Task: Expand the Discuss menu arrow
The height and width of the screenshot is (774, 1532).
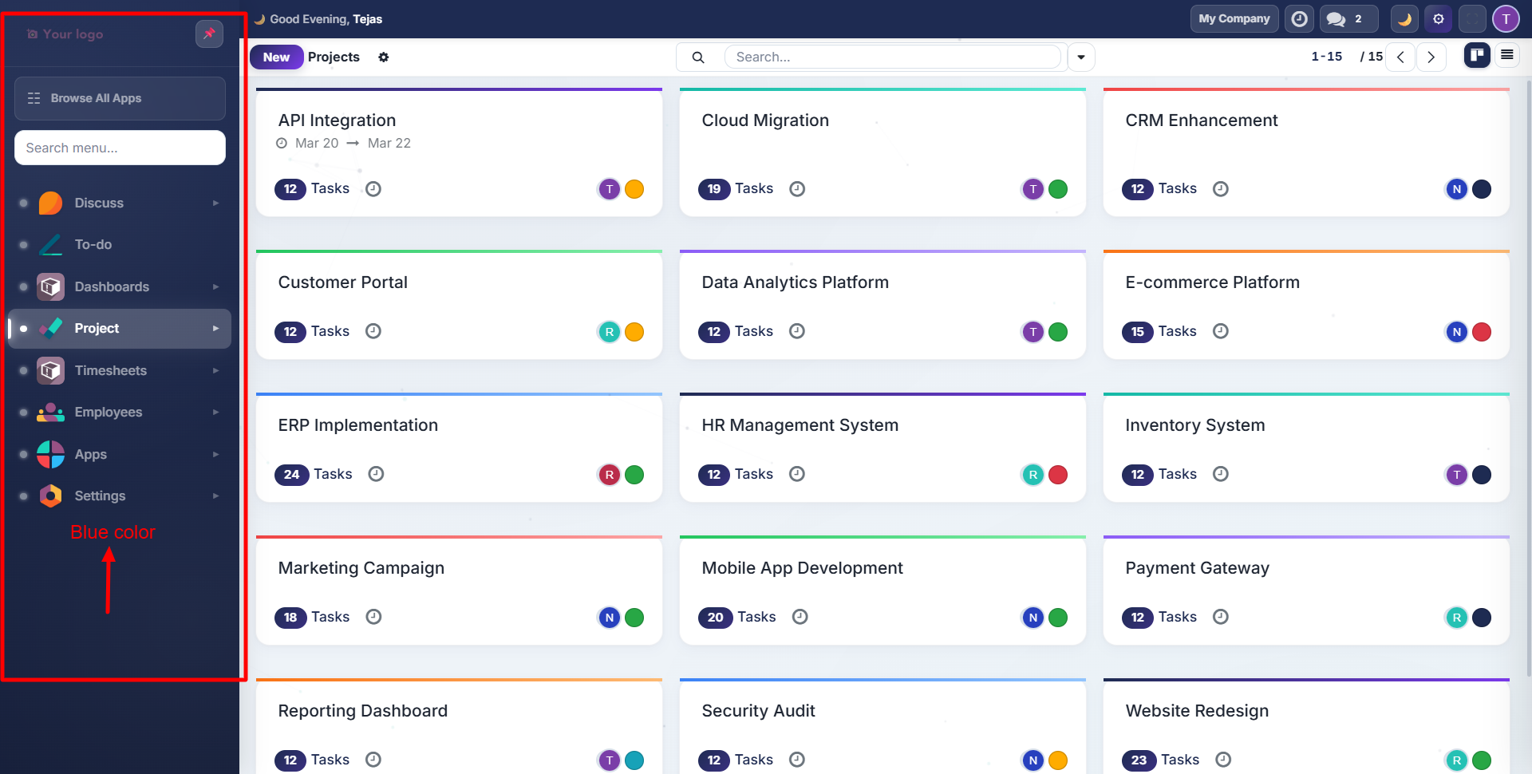Action: click(215, 203)
